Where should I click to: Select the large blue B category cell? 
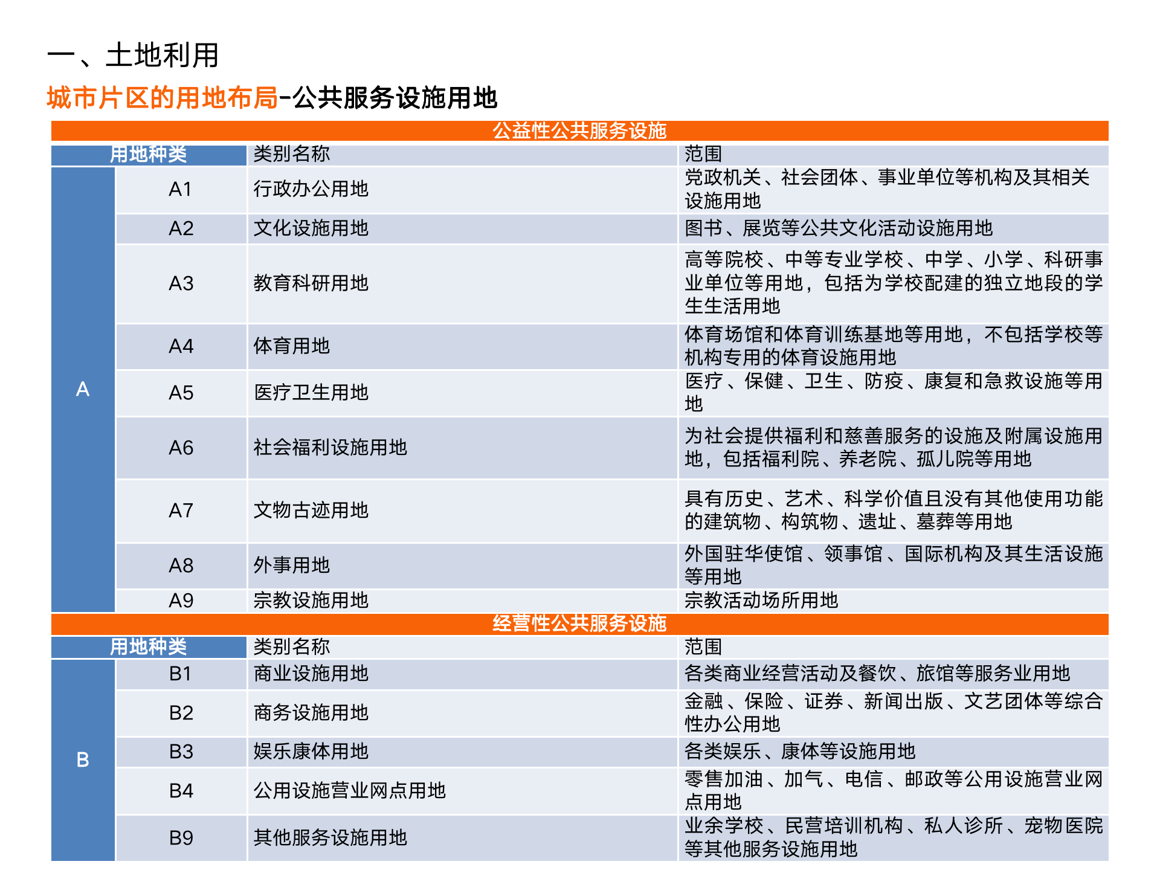tap(83, 759)
